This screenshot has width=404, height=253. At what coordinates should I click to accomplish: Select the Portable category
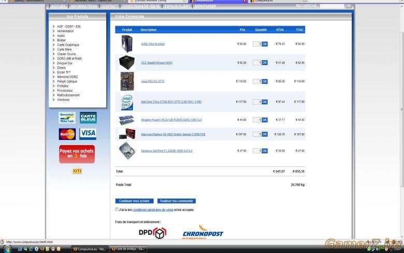[63, 86]
